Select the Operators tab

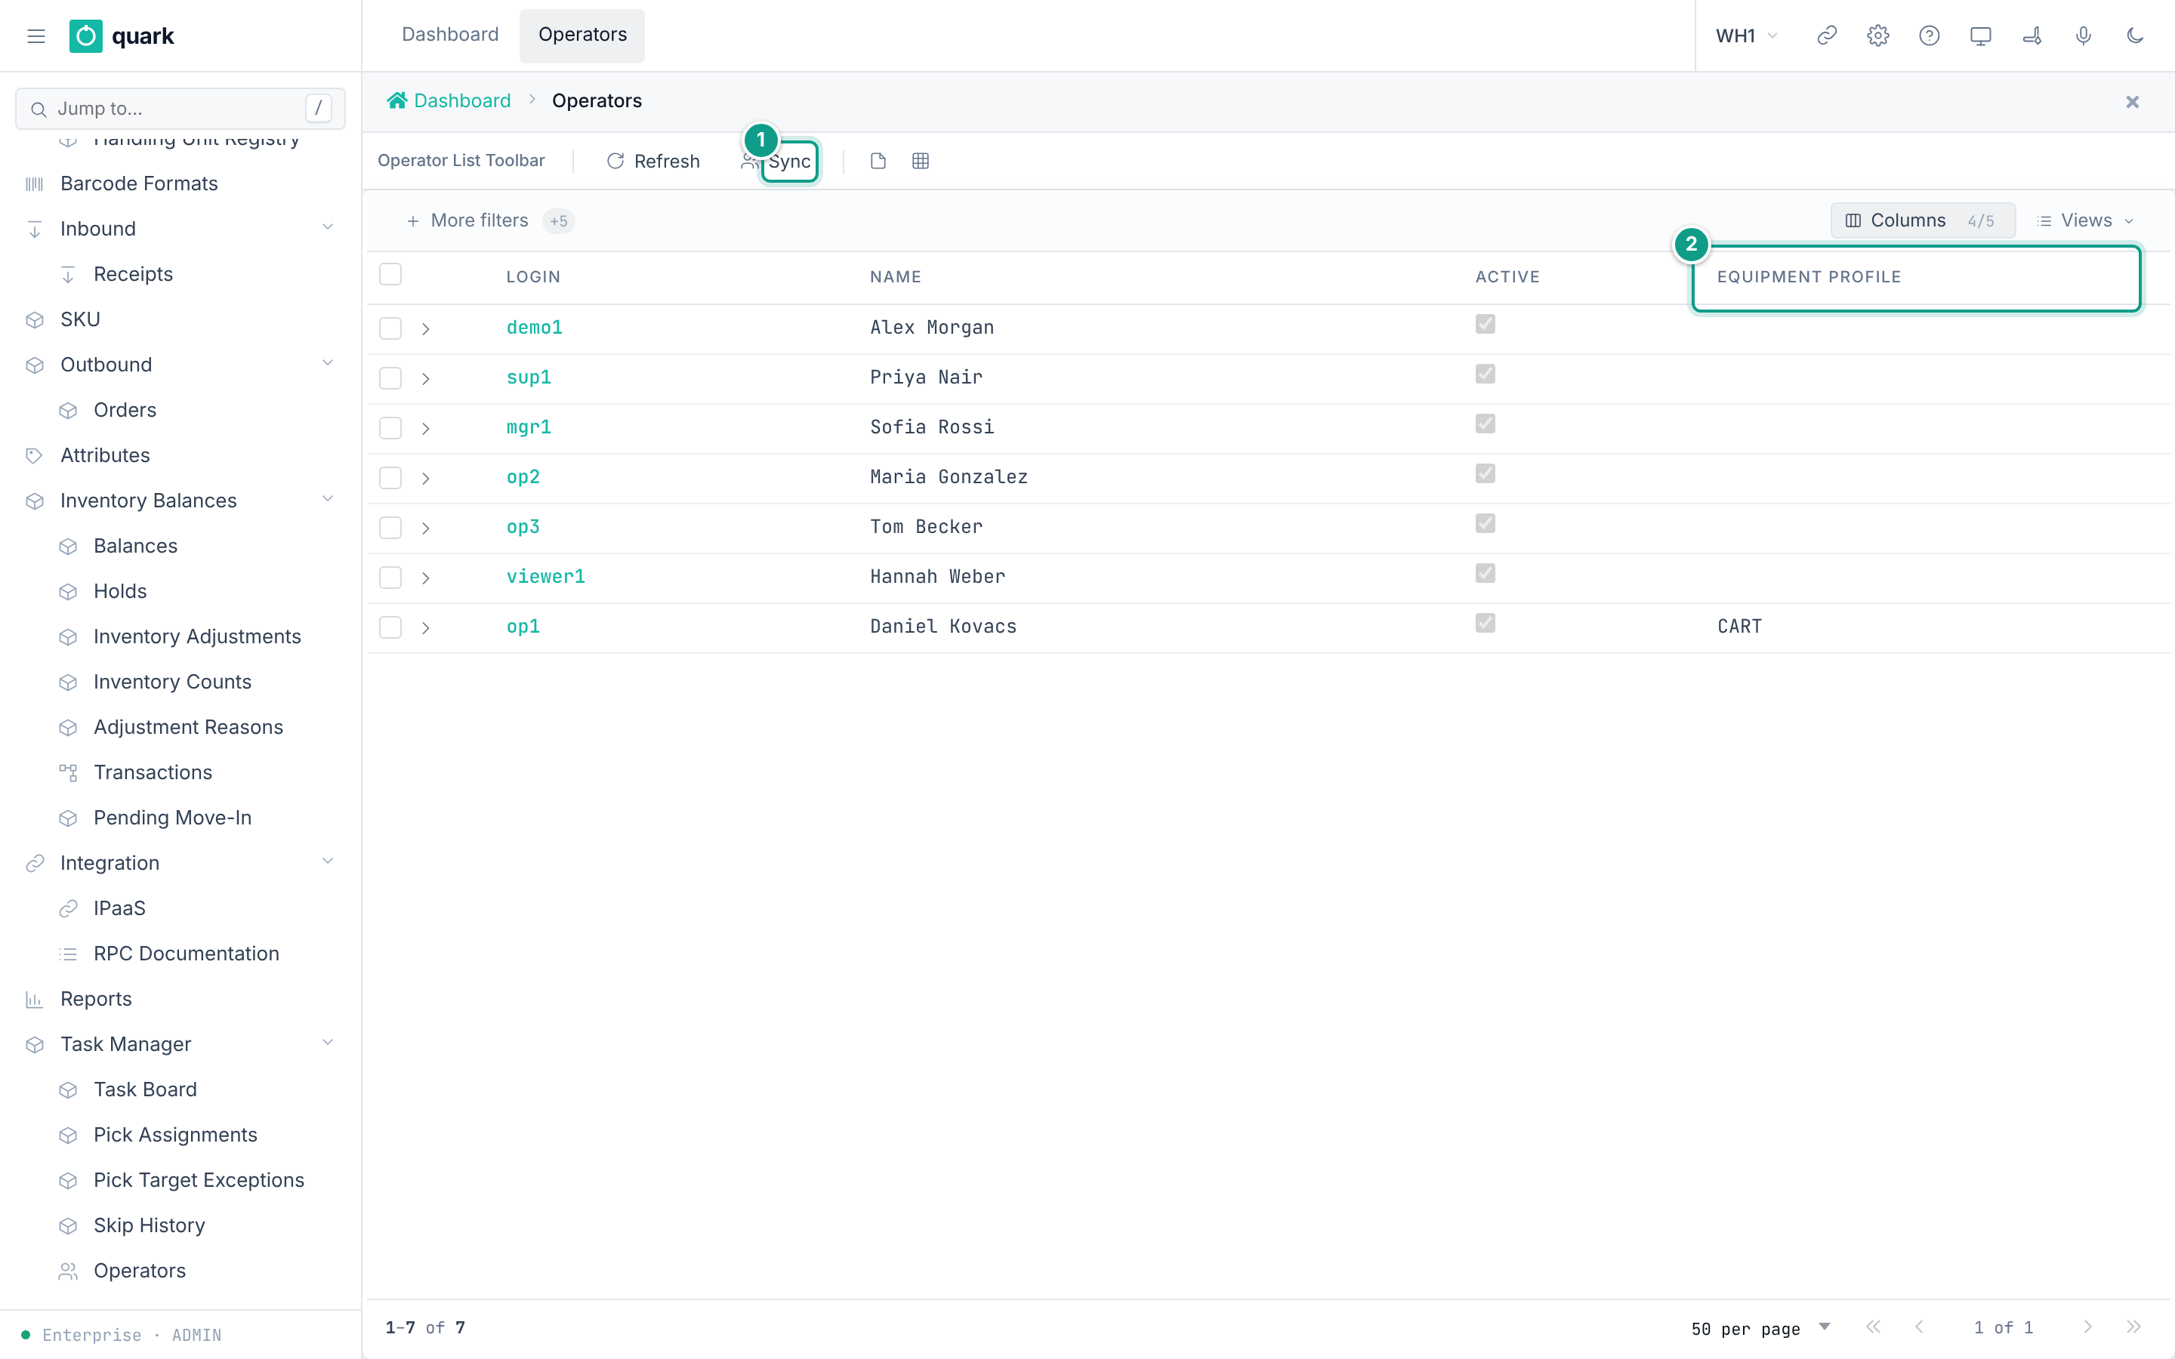pos(582,35)
